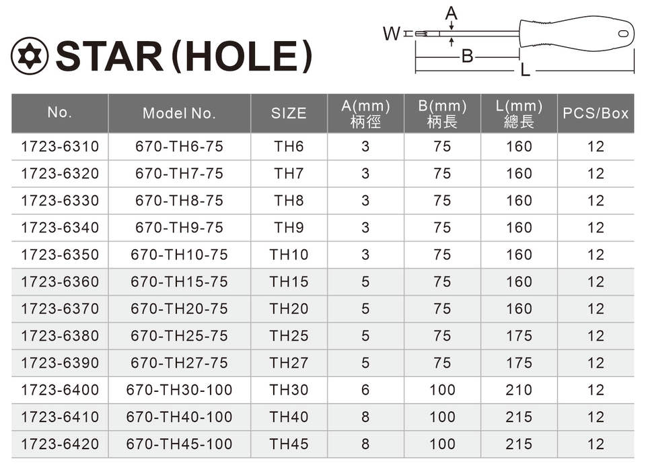Click the L(mm) column header
The height and width of the screenshot is (470, 646).
[x=519, y=113]
